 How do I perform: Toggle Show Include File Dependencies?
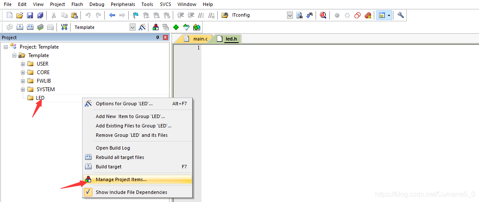click(137, 192)
